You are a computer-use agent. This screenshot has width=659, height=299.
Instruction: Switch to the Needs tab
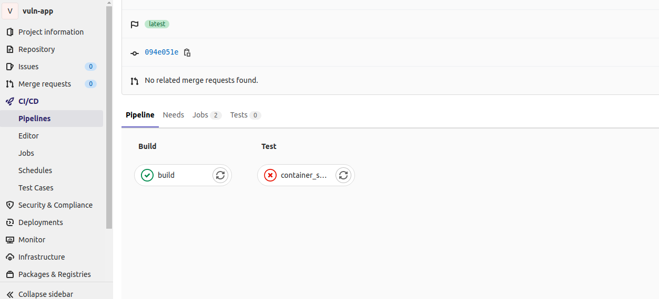(x=174, y=115)
